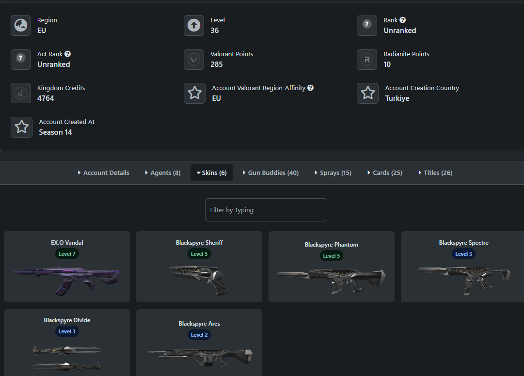Click the Region value EU
Viewport: 524px width, 376px height.
point(42,31)
